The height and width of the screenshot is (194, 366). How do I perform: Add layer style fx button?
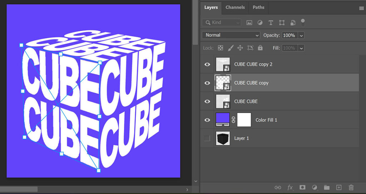tap(290, 188)
